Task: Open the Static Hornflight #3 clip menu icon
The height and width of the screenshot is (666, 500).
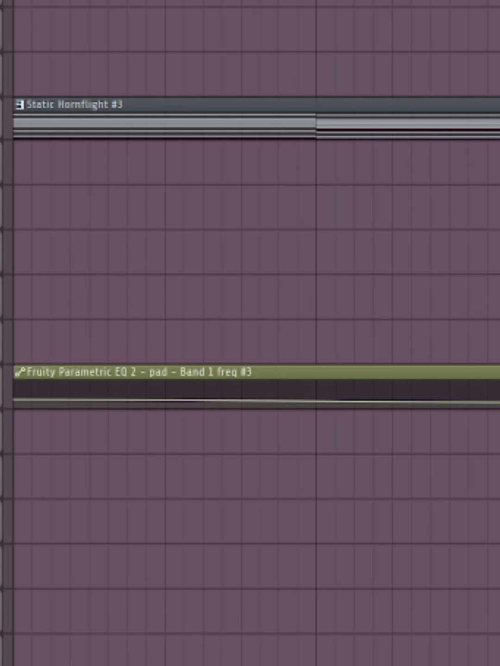Action: [x=19, y=105]
